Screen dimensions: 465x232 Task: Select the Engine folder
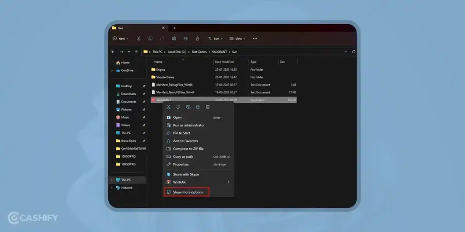(x=224, y=69)
